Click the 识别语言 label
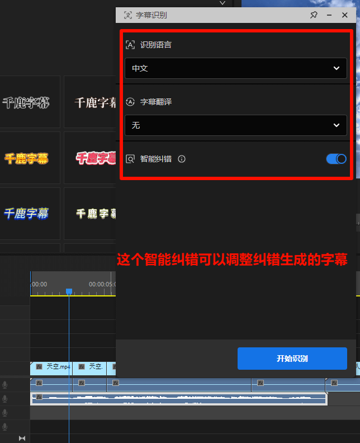Image resolution: width=360 pixels, height=443 pixels. coord(156,45)
